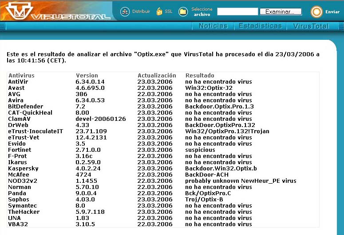Image resolution: width=344 pixels, height=235 pixels.
Task: Select the AntiVir row name
Action: point(18,81)
